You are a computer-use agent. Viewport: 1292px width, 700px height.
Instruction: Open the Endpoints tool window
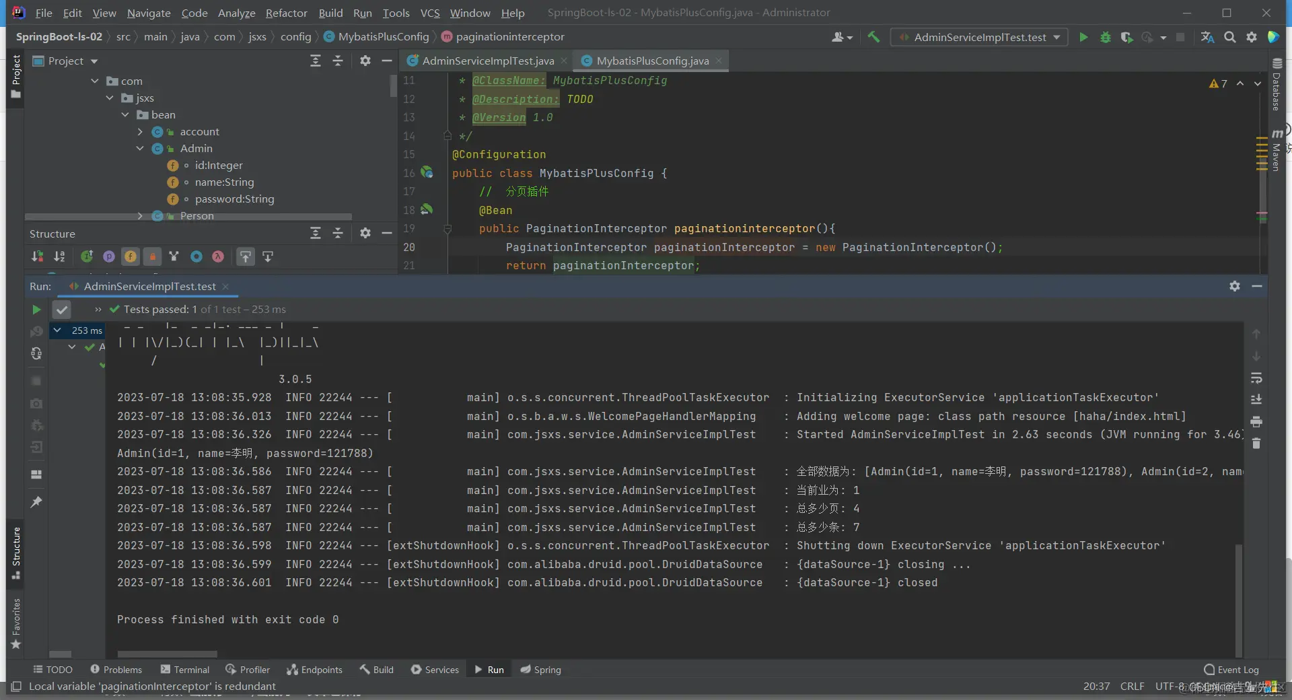[314, 670]
